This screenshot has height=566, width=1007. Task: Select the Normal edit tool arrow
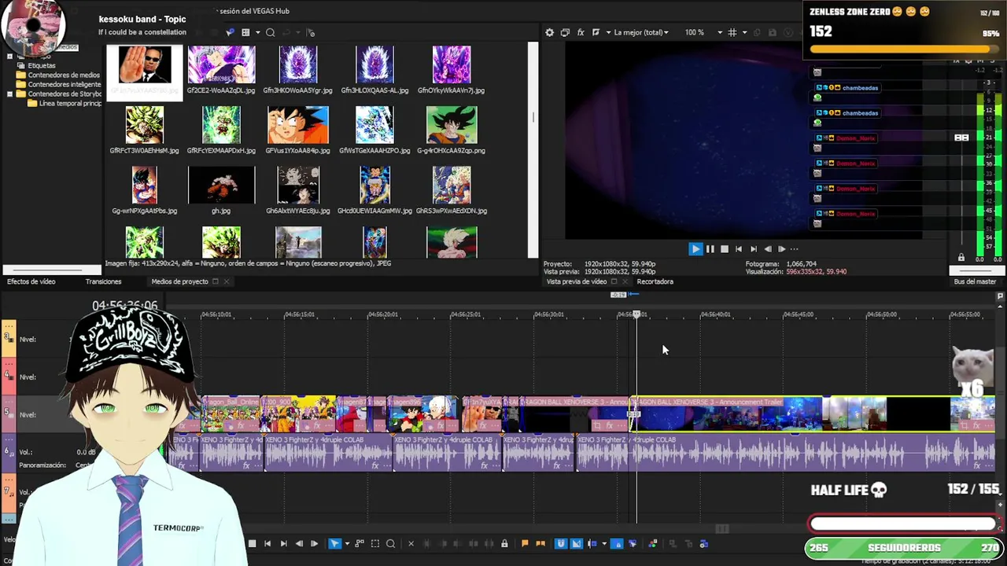coord(334,543)
